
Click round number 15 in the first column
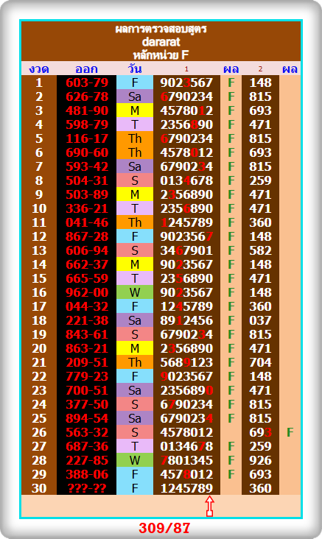coord(39,278)
